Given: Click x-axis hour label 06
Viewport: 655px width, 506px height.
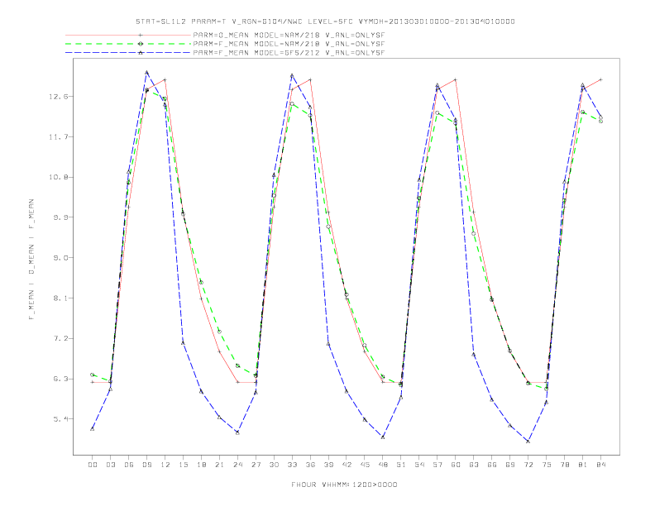Looking at the screenshot, I should tap(129, 465).
